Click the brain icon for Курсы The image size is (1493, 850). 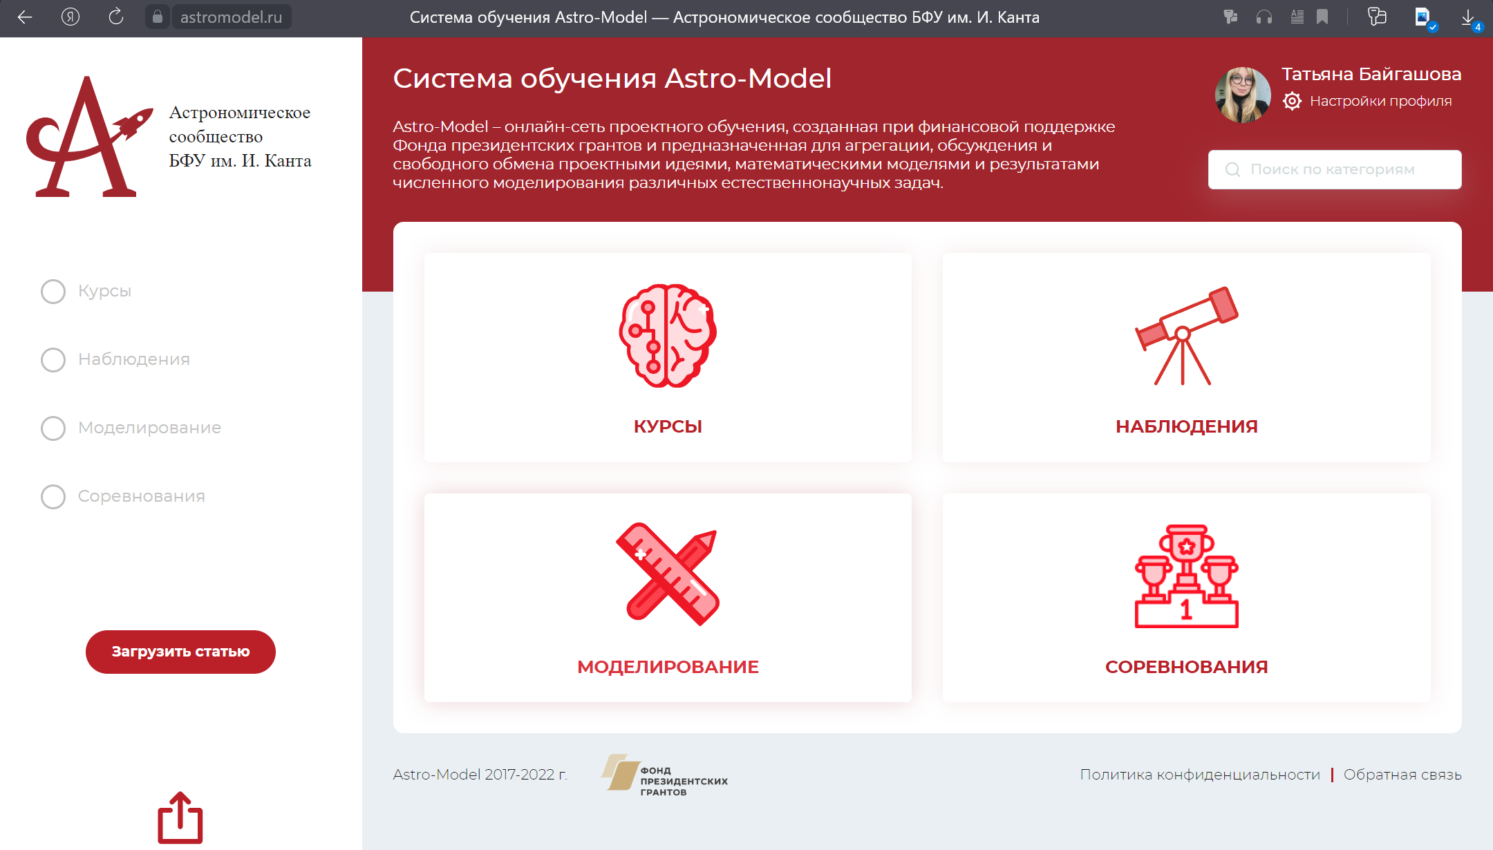668,336
